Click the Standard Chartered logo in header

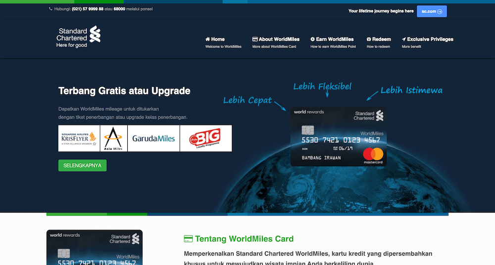click(78, 37)
